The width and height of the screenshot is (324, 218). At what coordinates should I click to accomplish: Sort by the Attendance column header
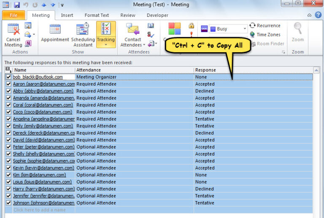click(x=134, y=70)
